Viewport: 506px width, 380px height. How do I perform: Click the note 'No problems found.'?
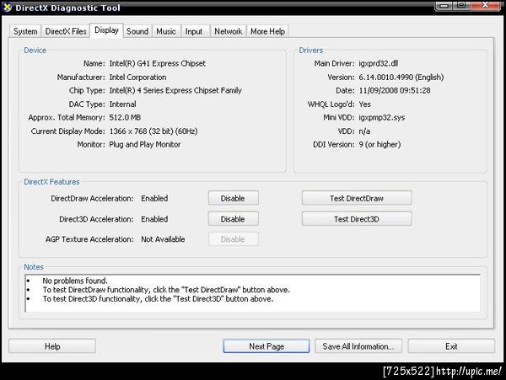tap(75, 281)
